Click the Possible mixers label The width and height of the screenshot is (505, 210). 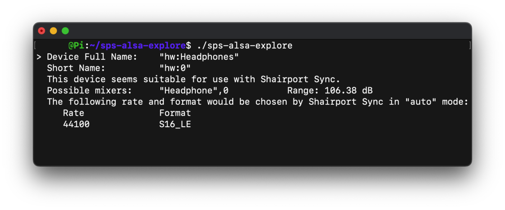coord(90,90)
